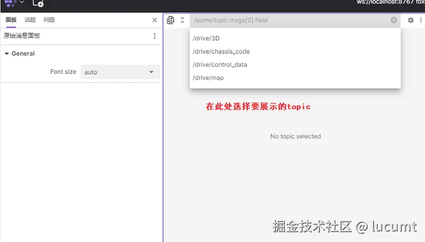This screenshot has height=242, width=425.
Task: Open the 原始消息面板 options menu
Action: pyautogui.click(x=155, y=36)
